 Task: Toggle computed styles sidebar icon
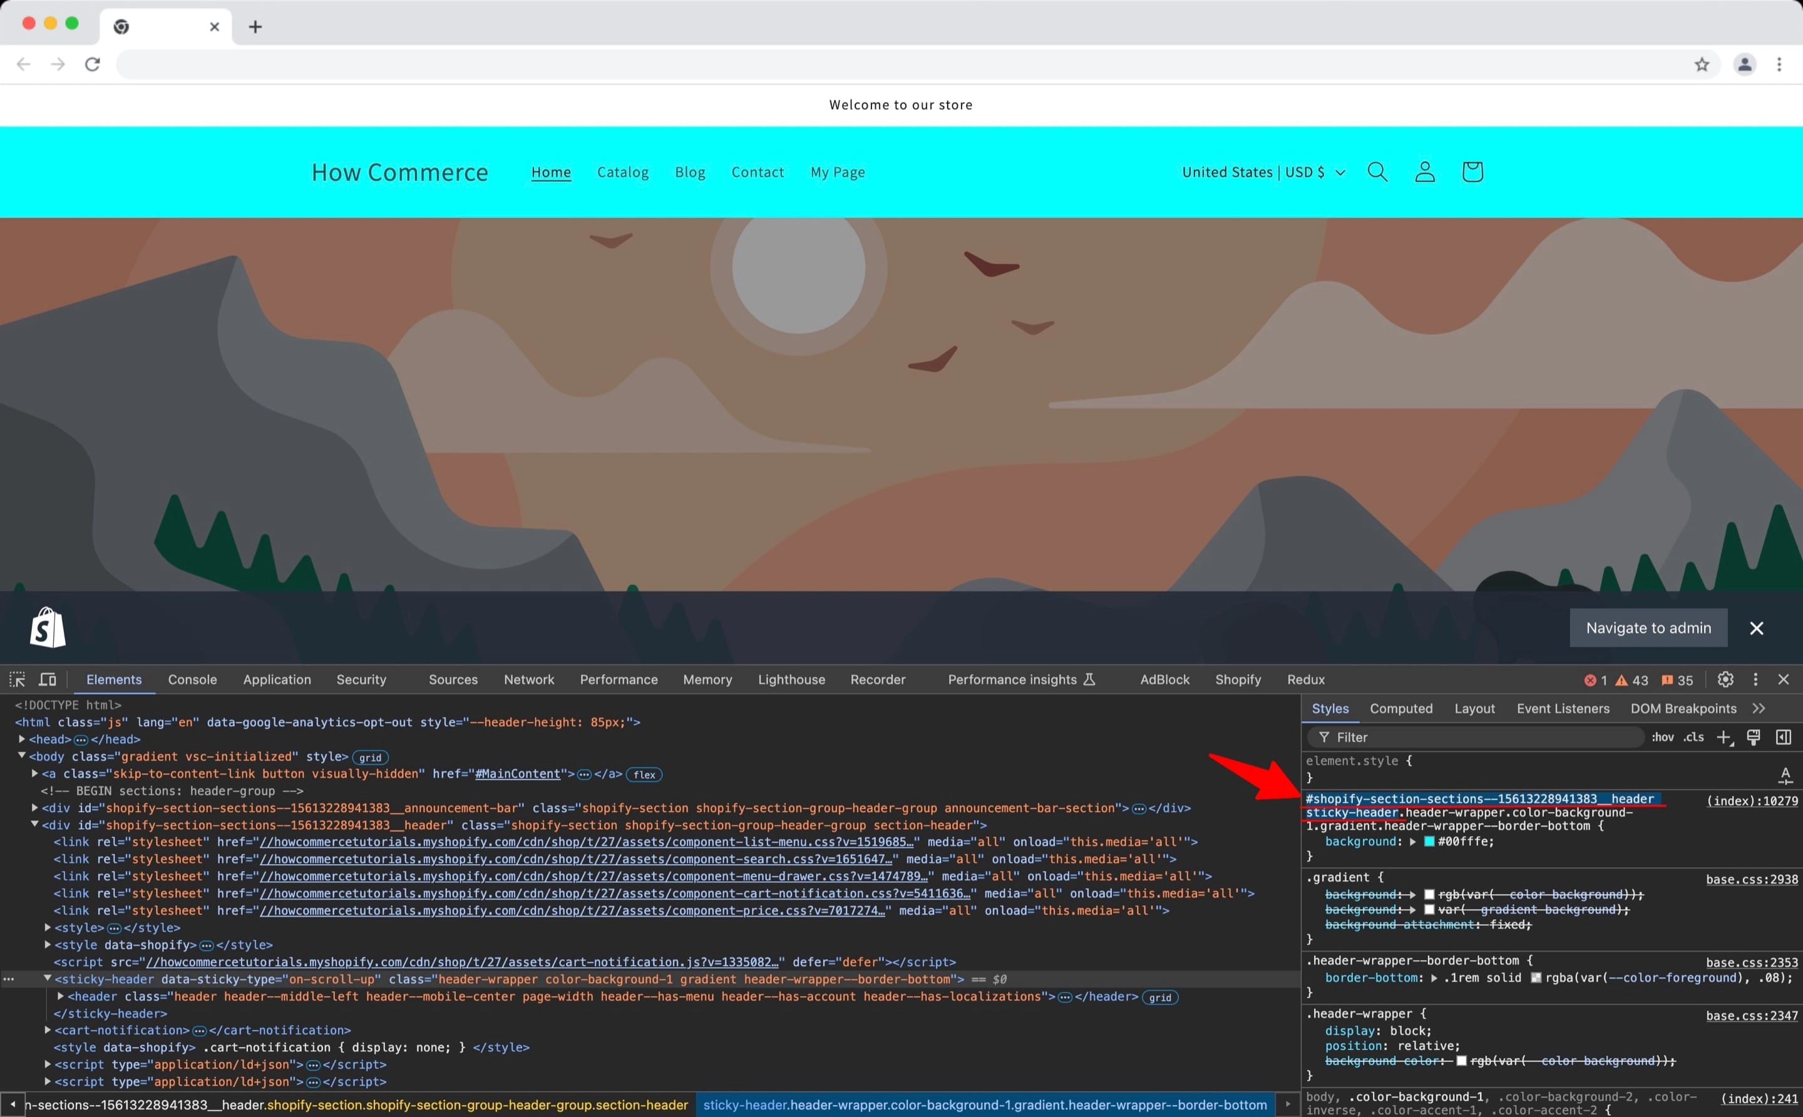coord(1784,736)
